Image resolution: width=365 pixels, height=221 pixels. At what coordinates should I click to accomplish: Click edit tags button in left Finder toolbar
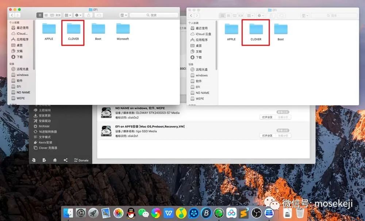[x=99, y=15]
